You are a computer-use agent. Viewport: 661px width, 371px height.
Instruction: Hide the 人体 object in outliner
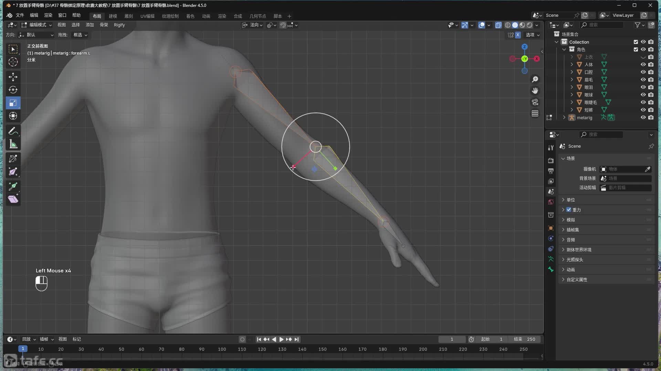(643, 65)
